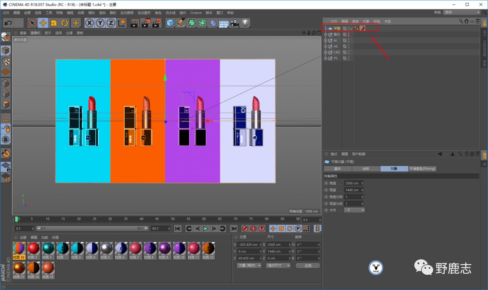Expand the 备份 group in the object manager
This screenshot has height=290, width=488.
325,34
